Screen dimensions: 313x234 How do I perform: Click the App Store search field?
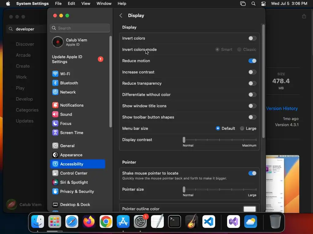click(x=27, y=29)
